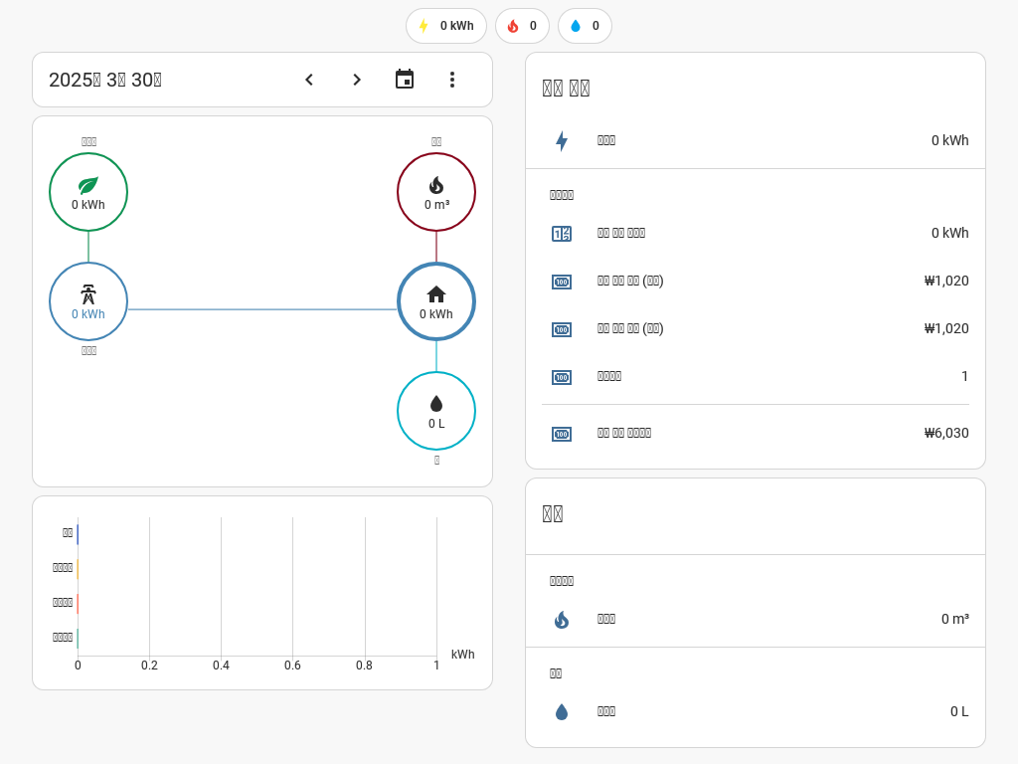Go to the previous day with left chevron
The height and width of the screenshot is (764, 1018).
309,80
